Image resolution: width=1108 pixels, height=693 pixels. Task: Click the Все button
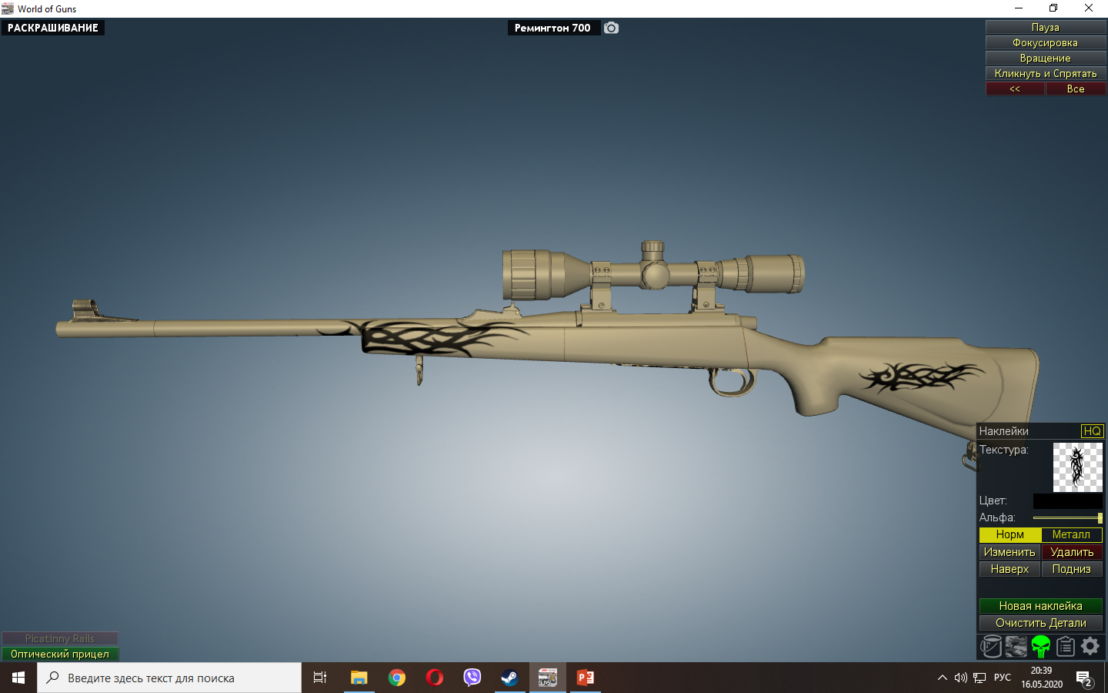[x=1076, y=89]
